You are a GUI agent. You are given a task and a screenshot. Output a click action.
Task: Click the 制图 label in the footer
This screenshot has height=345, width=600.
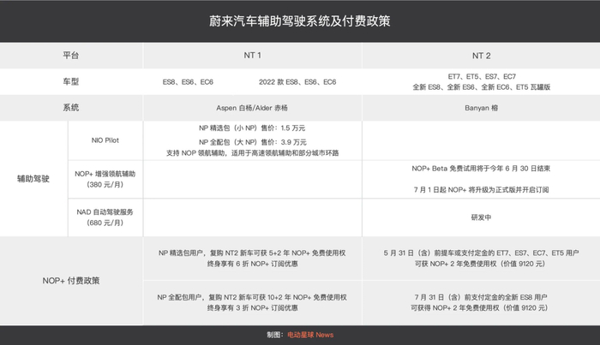(x=275, y=335)
